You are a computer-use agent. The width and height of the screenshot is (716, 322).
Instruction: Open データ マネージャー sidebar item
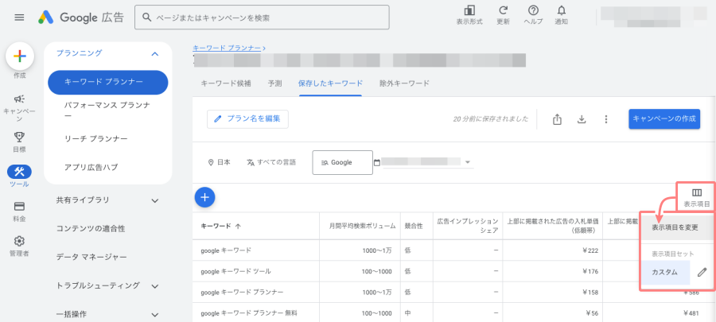click(x=91, y=258)
